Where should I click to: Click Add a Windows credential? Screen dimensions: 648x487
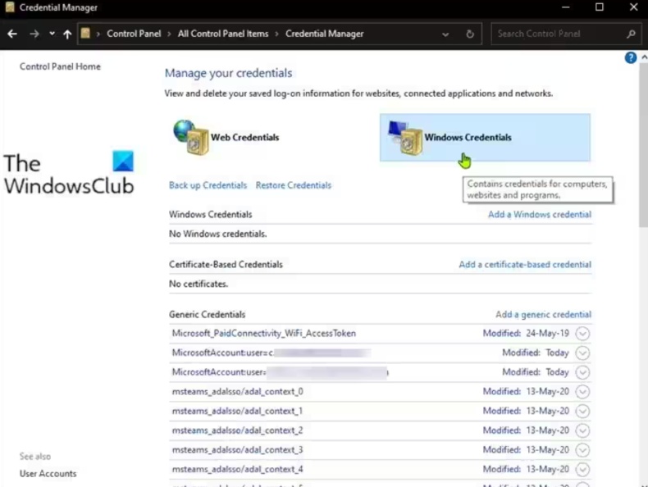tap(539, 214)
